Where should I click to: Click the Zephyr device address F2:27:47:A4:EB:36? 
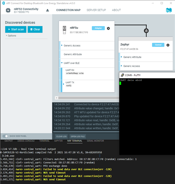point(129,49)
